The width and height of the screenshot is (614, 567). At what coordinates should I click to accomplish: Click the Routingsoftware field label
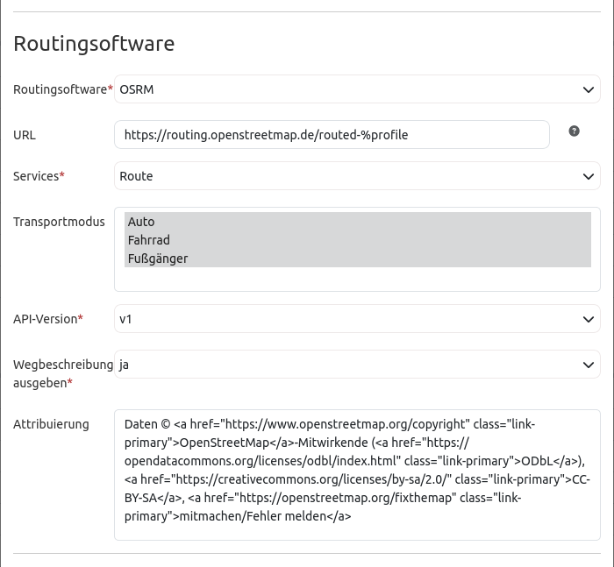tap(60, 89)
